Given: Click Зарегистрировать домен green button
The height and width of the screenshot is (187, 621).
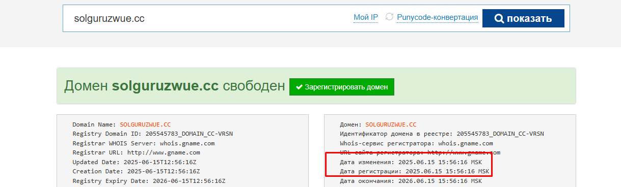Looking at the screenshot, I should coord(341,86).
